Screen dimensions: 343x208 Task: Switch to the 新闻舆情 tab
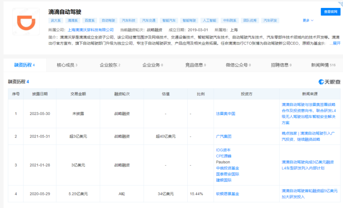[323, 65]
